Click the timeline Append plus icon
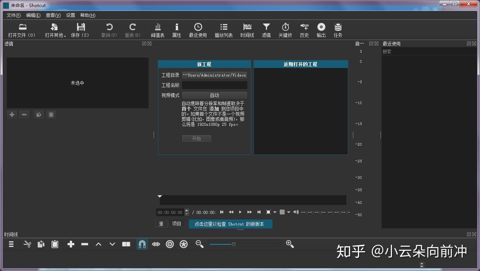This screenshot has width=480, height=271. 71,244
